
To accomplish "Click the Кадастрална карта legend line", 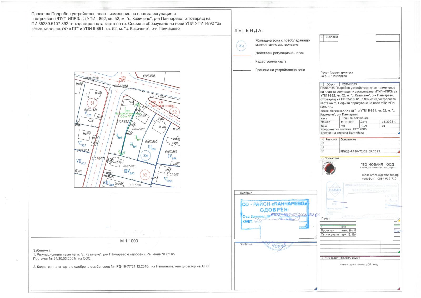I will 242,63.
